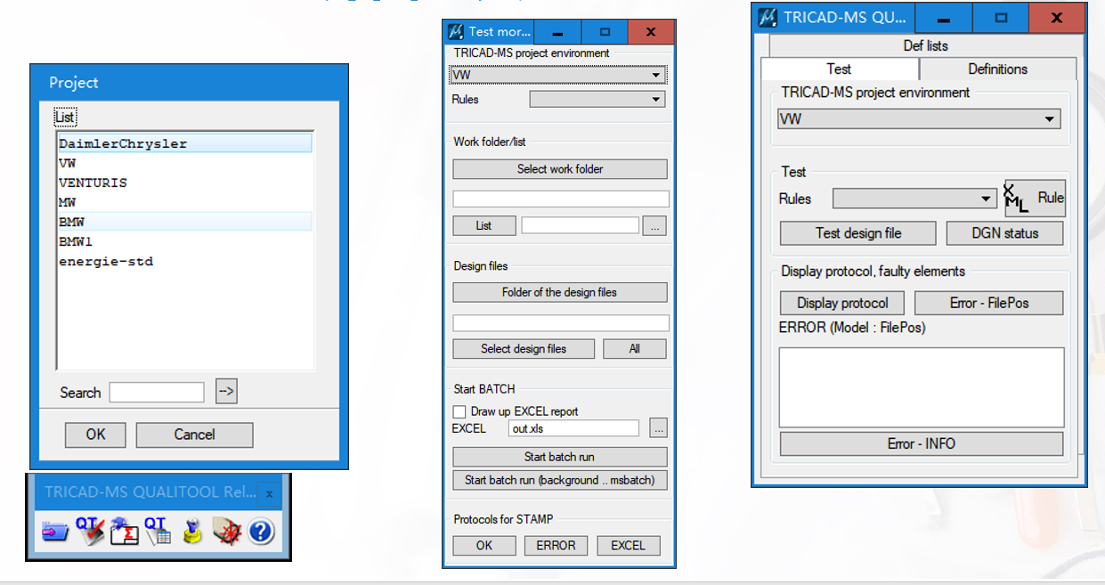Viewport: 1105px width, 585px height.
Task: Click the TRICAD-MS QUA... window title icon
Action: point(767,17)
